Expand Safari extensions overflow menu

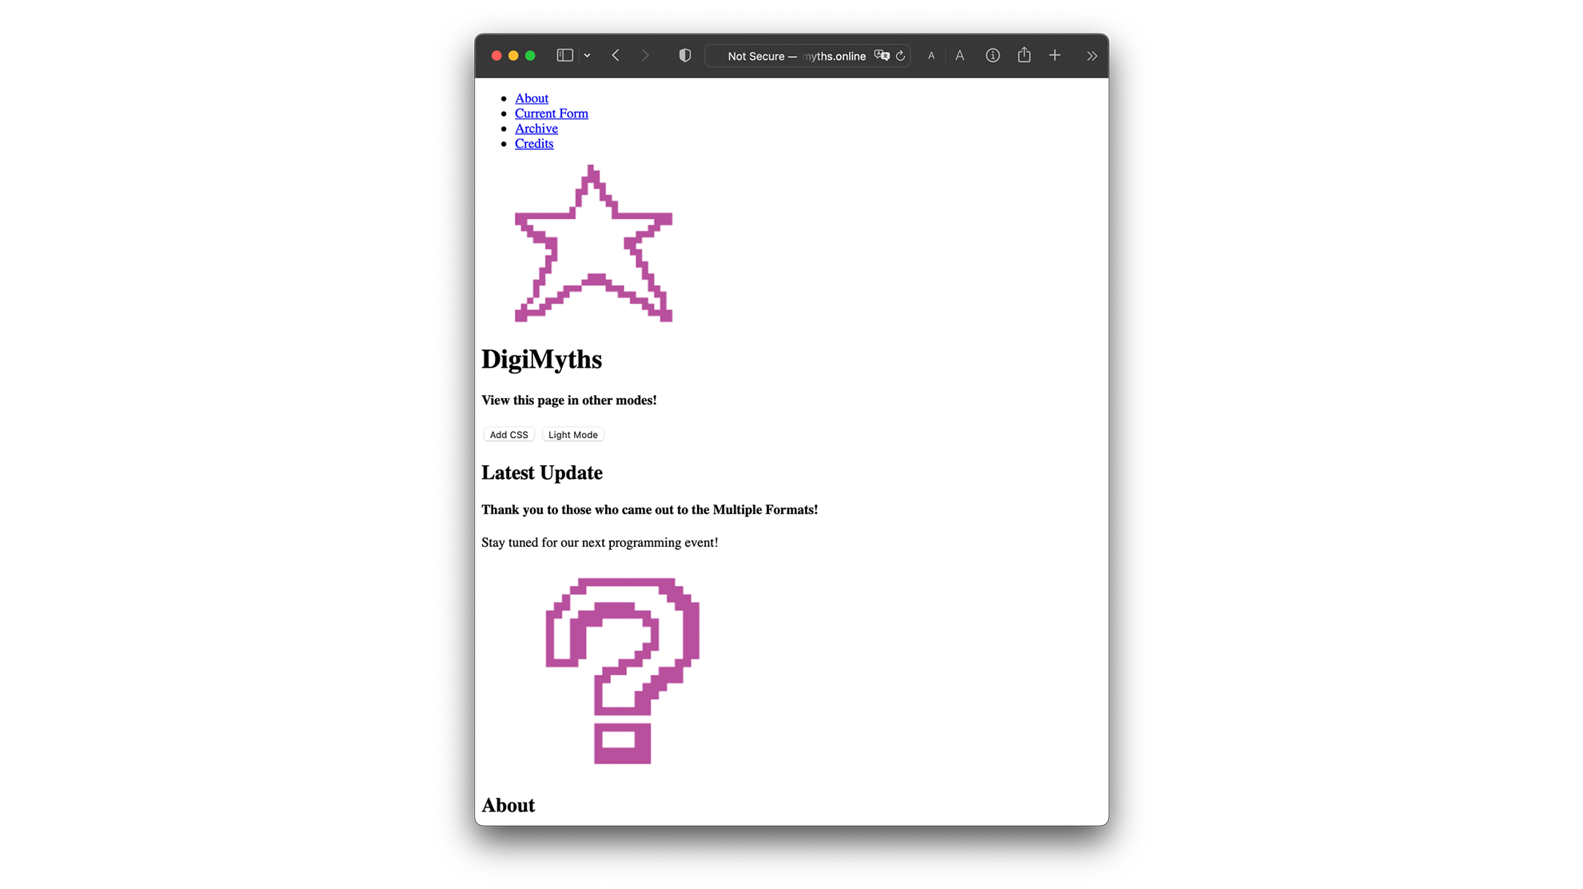(x=1091, y=55)
